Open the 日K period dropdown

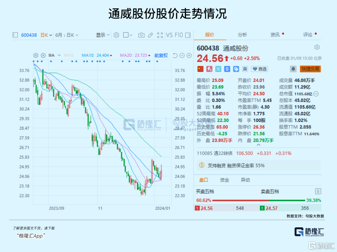click(46, 35)
